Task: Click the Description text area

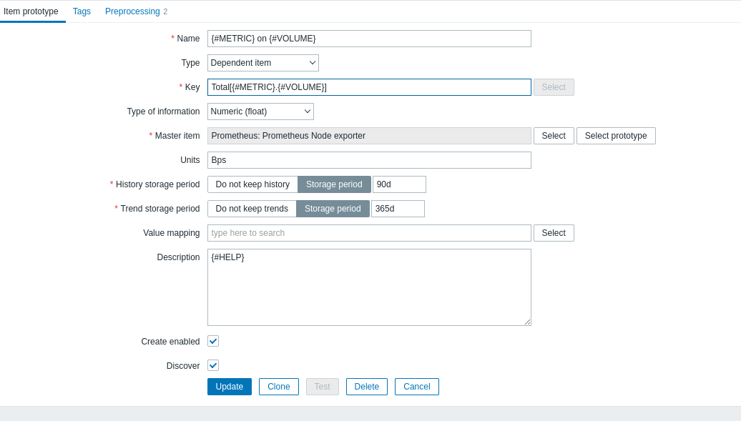Action: coord(369,286)
